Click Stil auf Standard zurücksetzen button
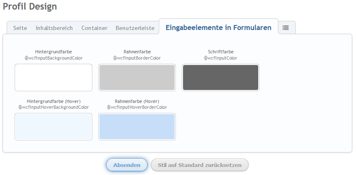Image resolution: width=356 pixels, height=175 pixels. [200, 165]
